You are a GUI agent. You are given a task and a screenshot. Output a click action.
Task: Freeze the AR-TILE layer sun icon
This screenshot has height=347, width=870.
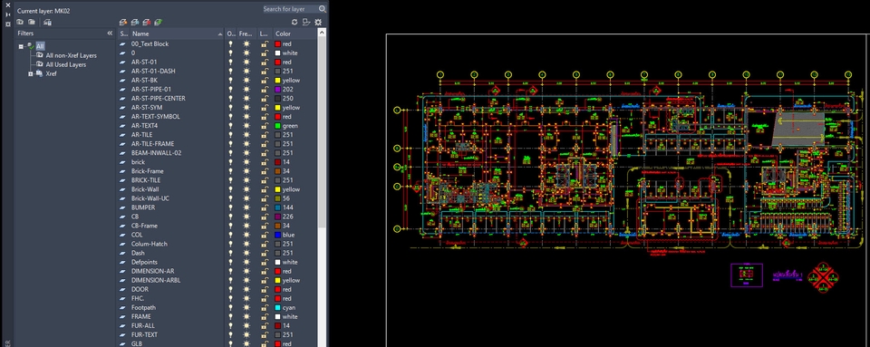246,135
